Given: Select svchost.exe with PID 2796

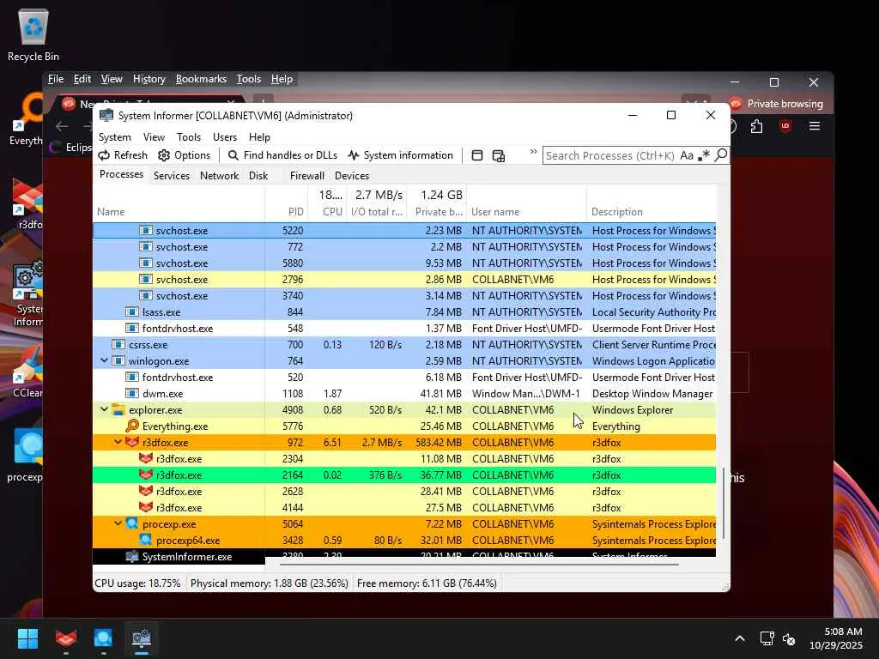Looking at the screenshot, I should [404, 279].
